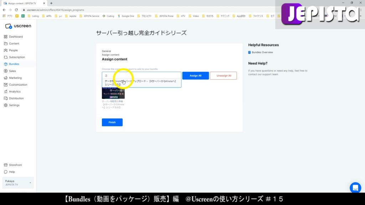Open the JEPISTA Prime bookmark folder
Image resolution: width=365 pixels, height=205 pixels.
(x=164, y=16)
